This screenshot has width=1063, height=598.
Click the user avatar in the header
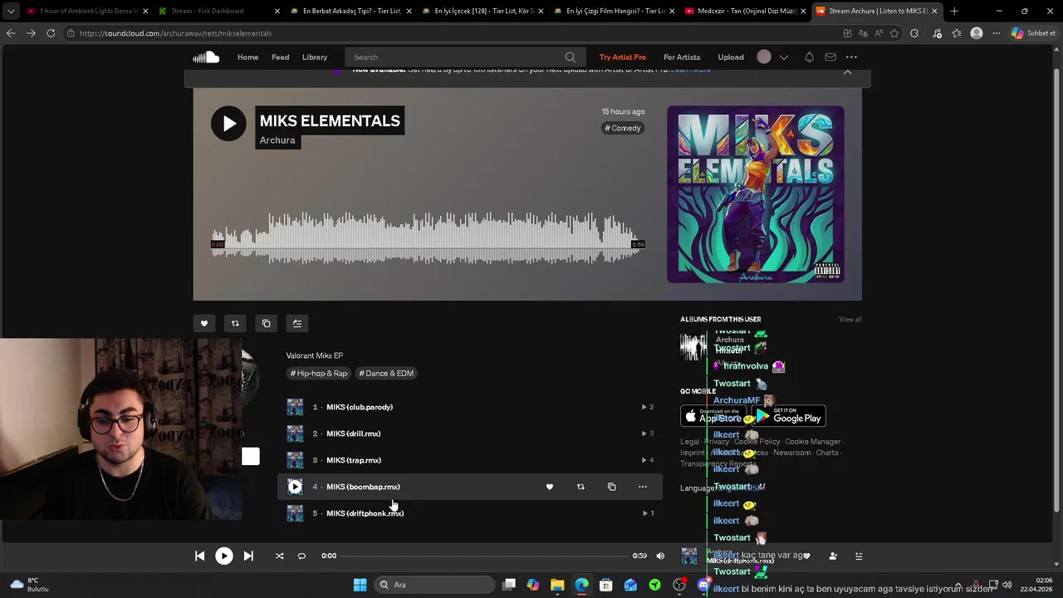point(764,57)
